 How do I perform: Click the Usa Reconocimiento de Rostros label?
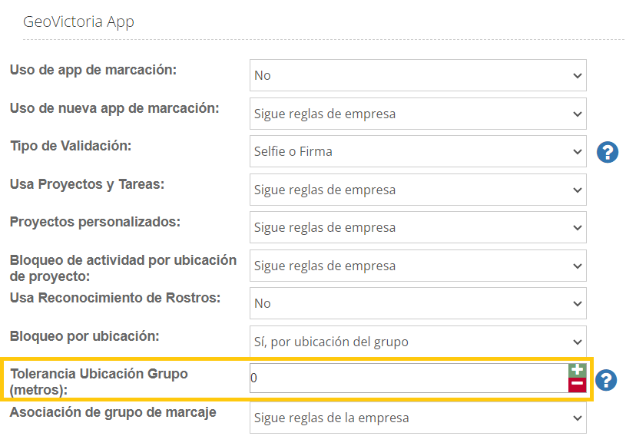[115, 298]
